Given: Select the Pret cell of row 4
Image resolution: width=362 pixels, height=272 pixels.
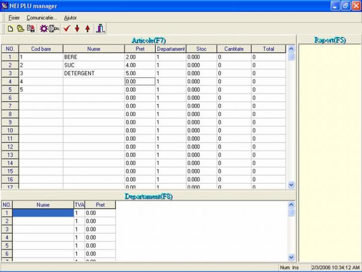Looking at the screenshot, I should pyautogui.click(x=140, y=81).
